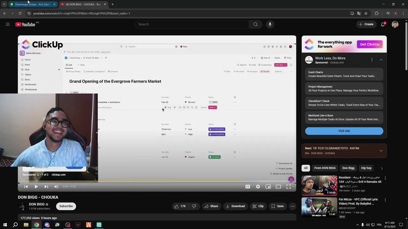The image size is (408, 229).
Task: Open the tab search dropdown arrow
Action: (x=4, y=4)
